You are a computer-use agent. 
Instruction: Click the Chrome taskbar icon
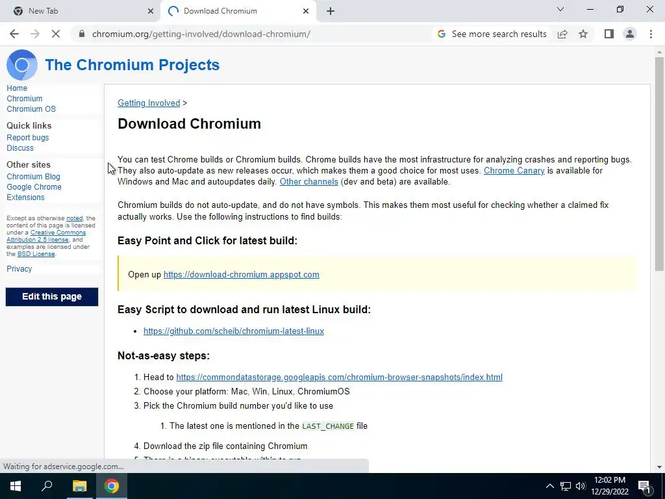tap(112, 486)
